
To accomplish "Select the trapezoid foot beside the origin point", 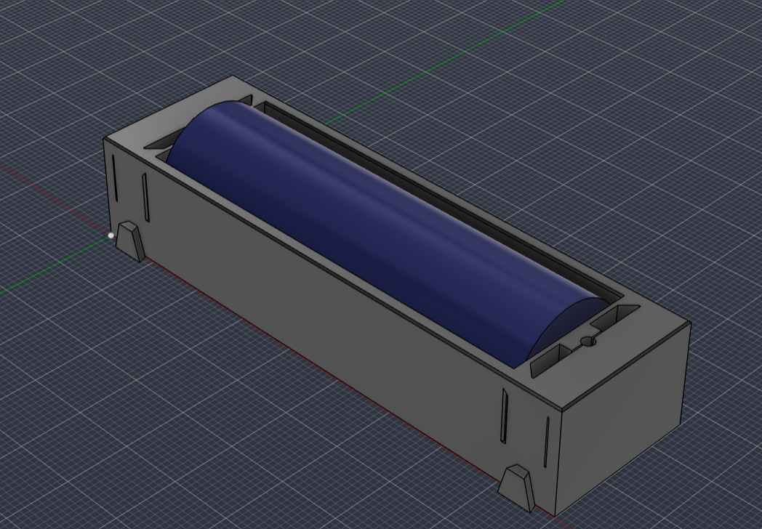I will point(129,241).
